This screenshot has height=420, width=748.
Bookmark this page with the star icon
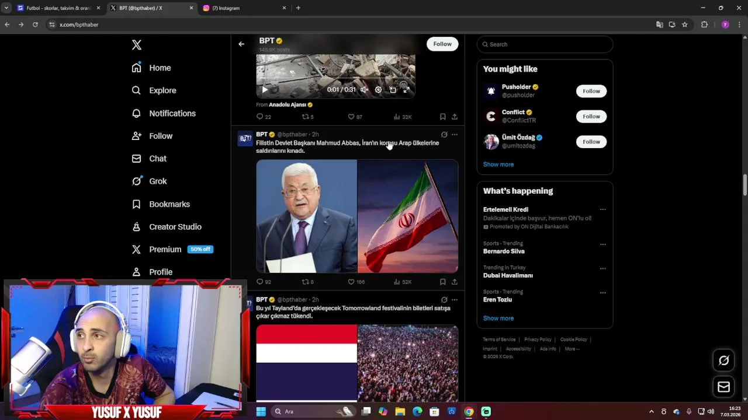pyautogui.click(x=685, y=24)
